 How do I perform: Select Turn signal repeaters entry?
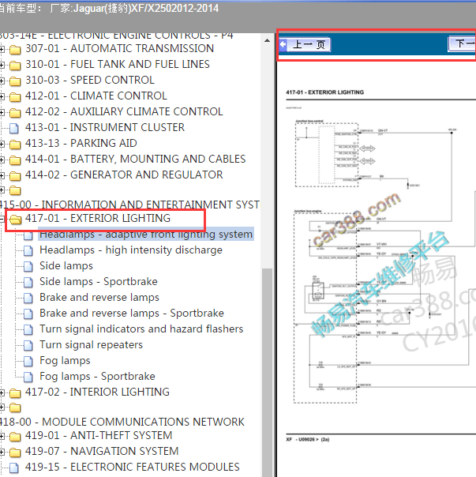pos(91,345)
